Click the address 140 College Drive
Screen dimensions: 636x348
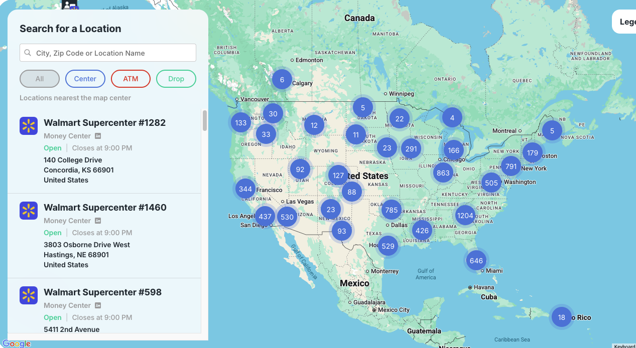(x=73, y=160)
